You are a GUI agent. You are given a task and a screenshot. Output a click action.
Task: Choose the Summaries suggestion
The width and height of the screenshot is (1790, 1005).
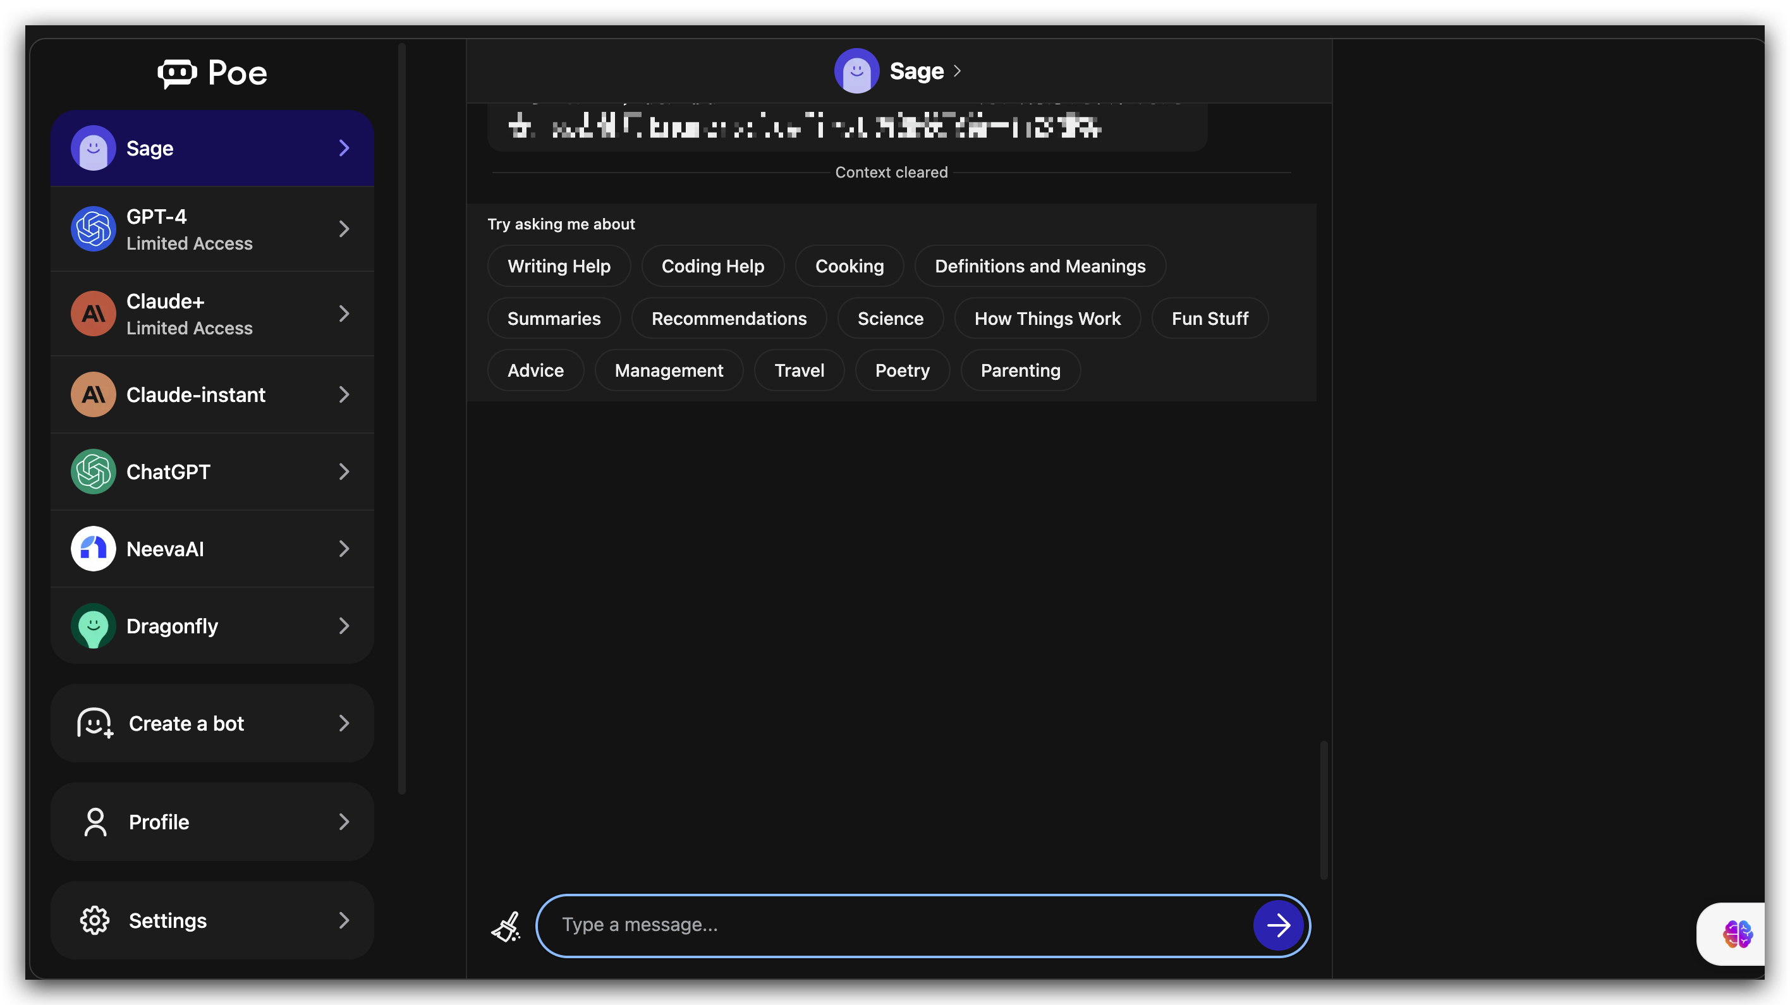[554, 319]
